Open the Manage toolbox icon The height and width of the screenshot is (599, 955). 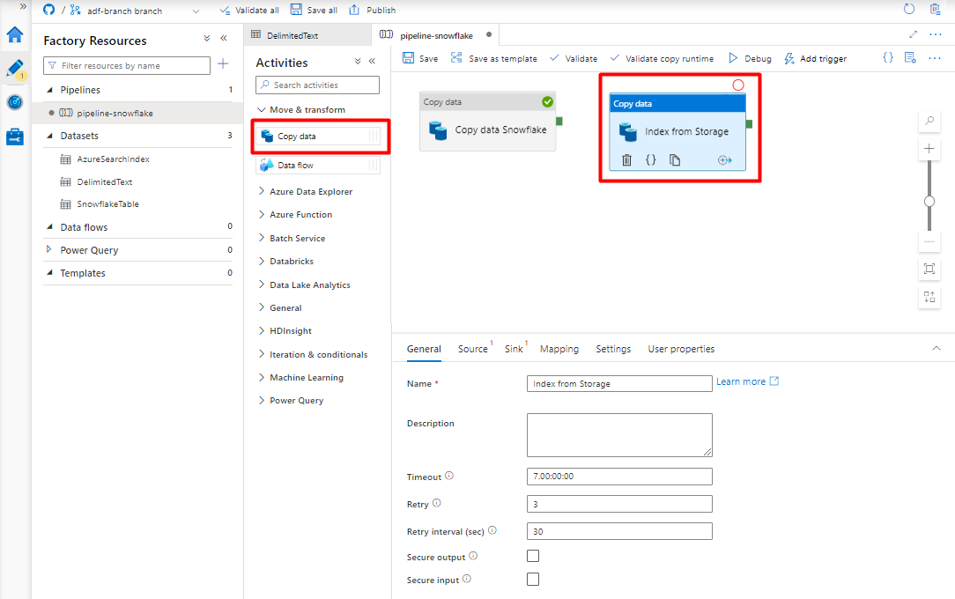(15, 137)
